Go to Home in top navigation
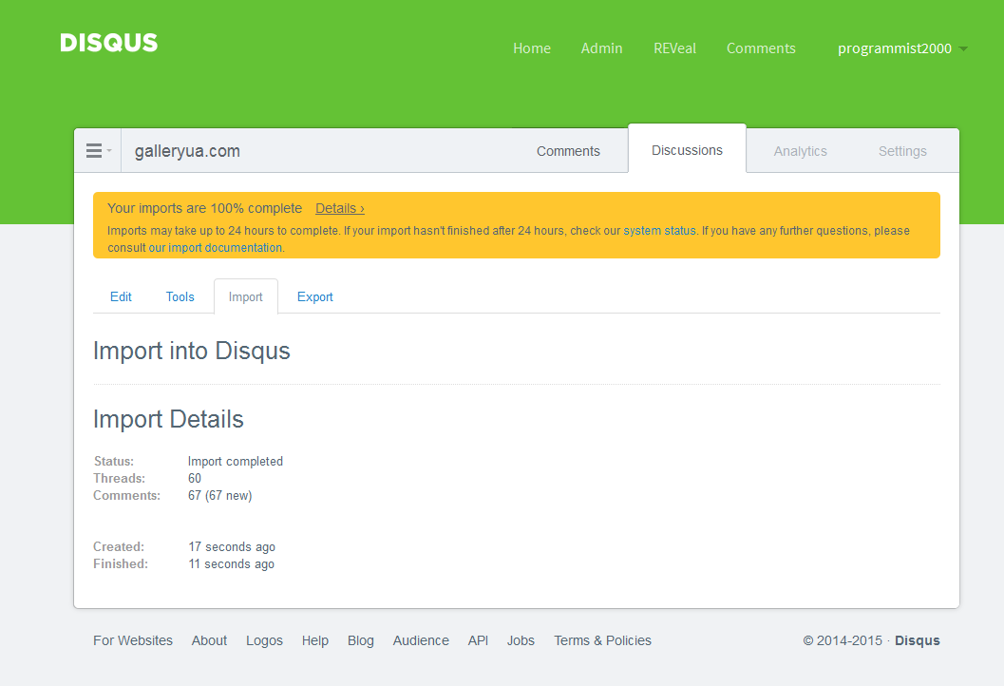The image size is (1004, 686). (532, 48)
